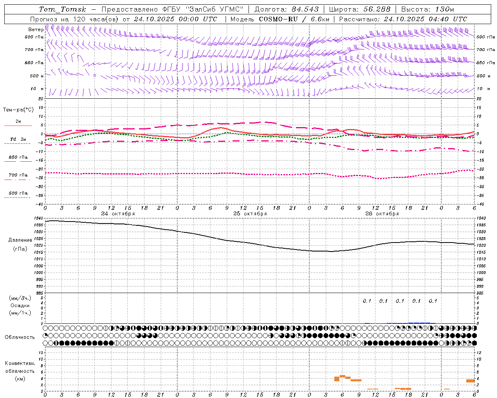
Task: Click the "Осадки" precipitation label
Action: tap(20, 306)
